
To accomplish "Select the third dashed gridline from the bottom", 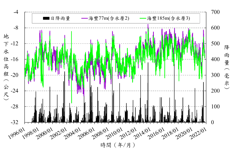I will point(116,75).
